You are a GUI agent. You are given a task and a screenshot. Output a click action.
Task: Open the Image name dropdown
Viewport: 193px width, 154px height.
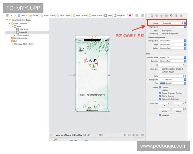click(185, 23)
